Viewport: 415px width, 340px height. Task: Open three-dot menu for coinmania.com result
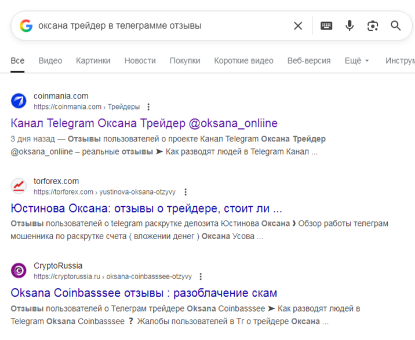point(148,107)
